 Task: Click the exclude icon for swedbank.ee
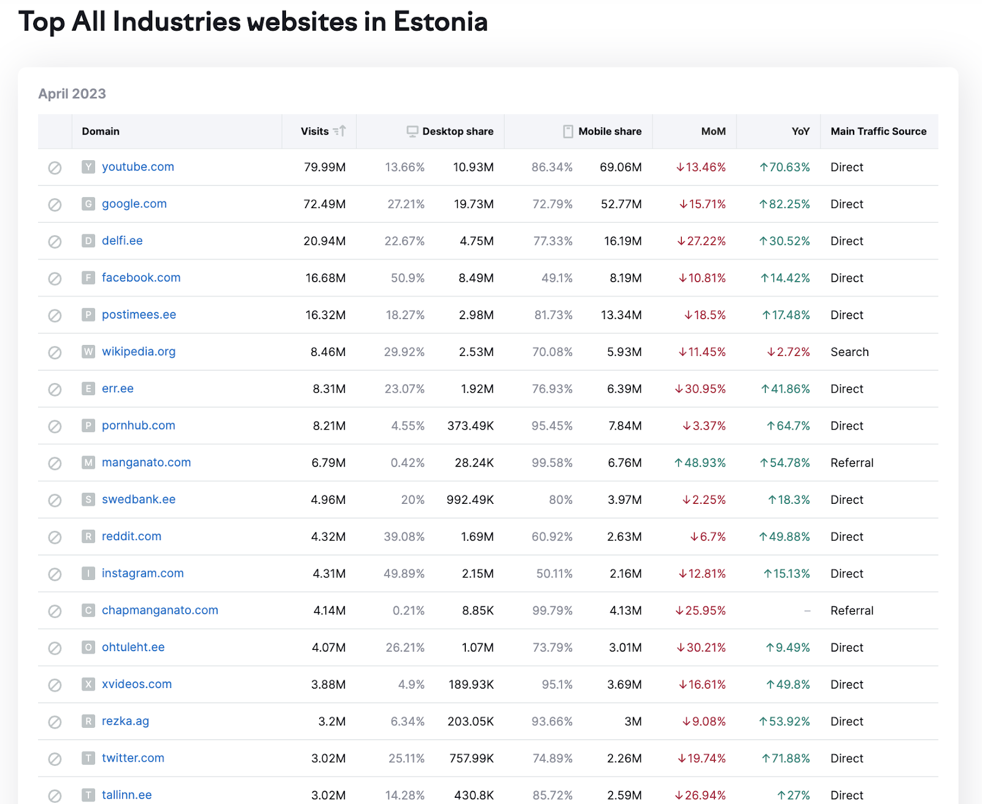55,500
